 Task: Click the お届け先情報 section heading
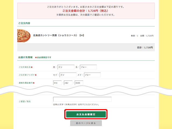[25, 57]
